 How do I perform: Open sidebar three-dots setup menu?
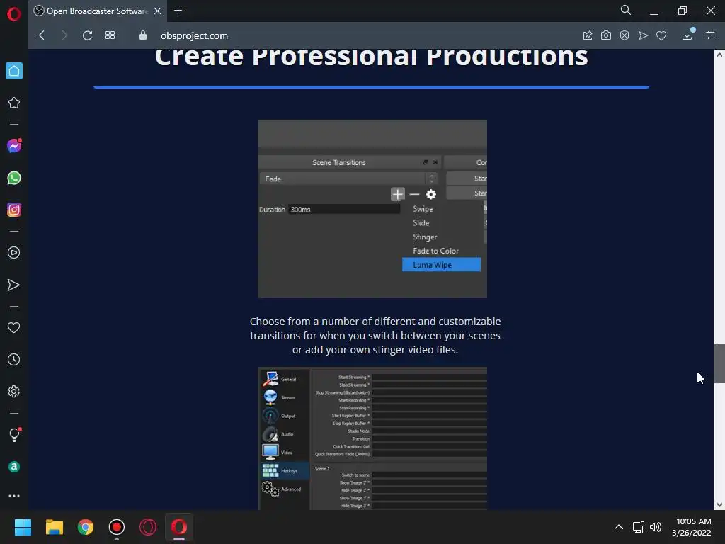[14, 496]
